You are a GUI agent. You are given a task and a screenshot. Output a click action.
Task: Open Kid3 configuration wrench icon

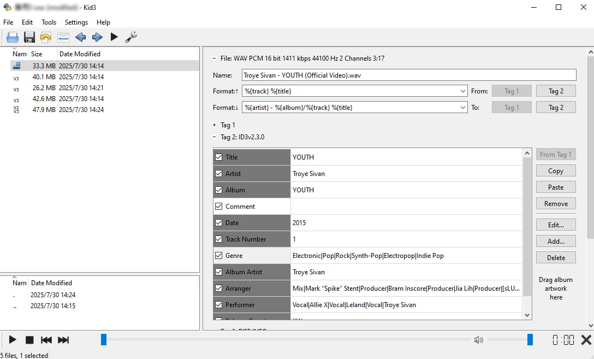coord(131,37)
